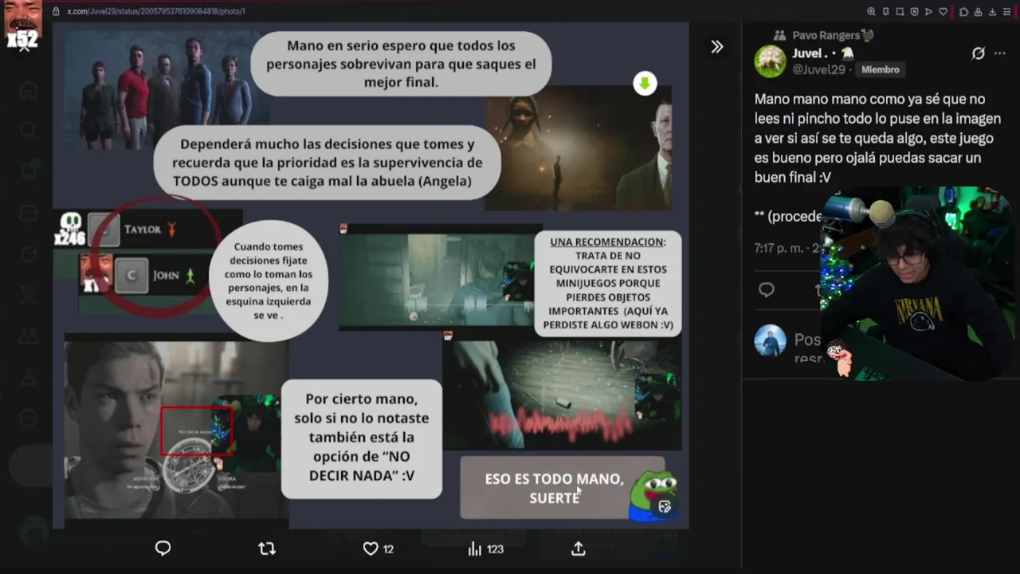Image resolution: width=1020 pixels, height=574 pixels.
Task: Go to Home in dimmed X sidebar
Action: click(29, 90)
